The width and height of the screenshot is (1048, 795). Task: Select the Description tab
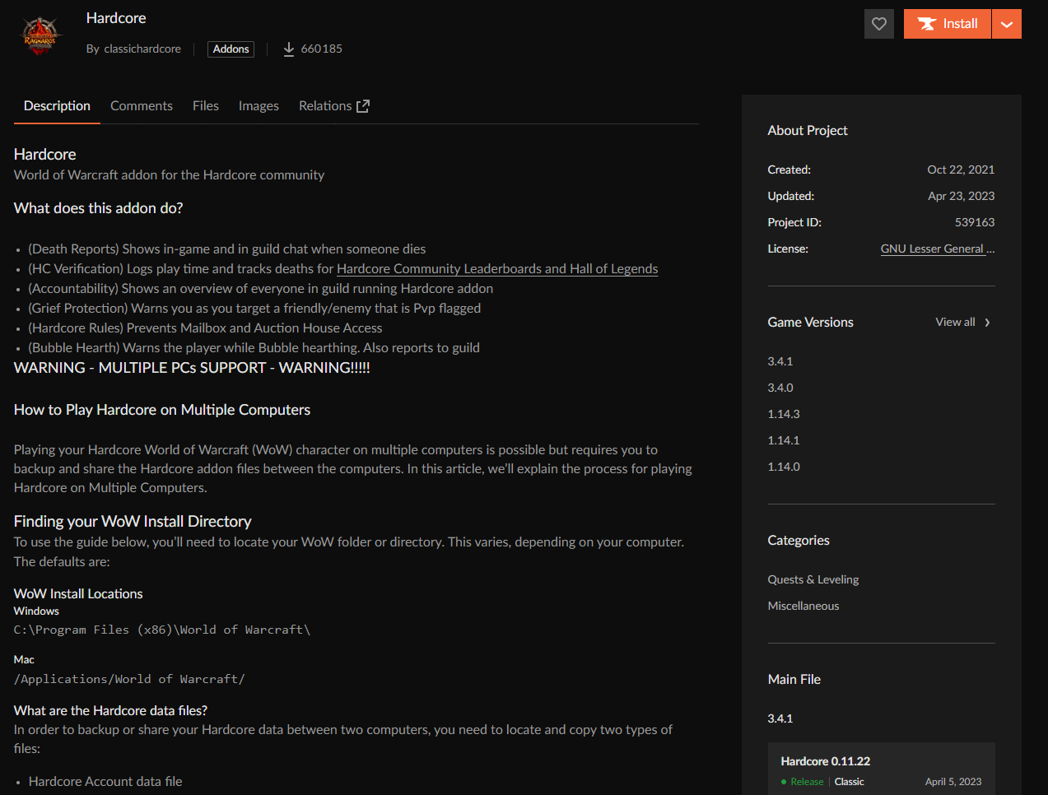click(x=57, y=106)
